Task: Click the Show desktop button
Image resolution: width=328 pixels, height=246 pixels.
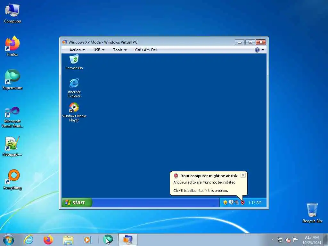Action: tap(326, 240)
